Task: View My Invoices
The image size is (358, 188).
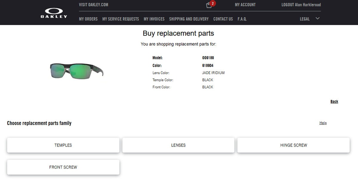Action: (x=154, y=19)
